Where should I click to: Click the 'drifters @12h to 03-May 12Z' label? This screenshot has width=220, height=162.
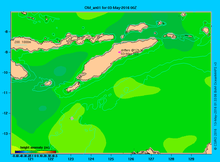point(132,52)
